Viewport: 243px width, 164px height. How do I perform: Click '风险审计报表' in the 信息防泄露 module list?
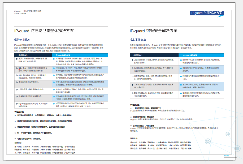[70, 153]
